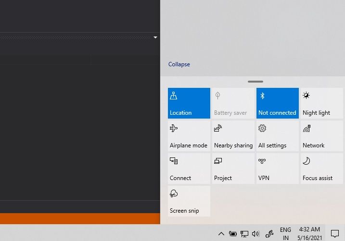Turn off Bluetooth Not connected tile
345x241 pixels.
point(278,103)
